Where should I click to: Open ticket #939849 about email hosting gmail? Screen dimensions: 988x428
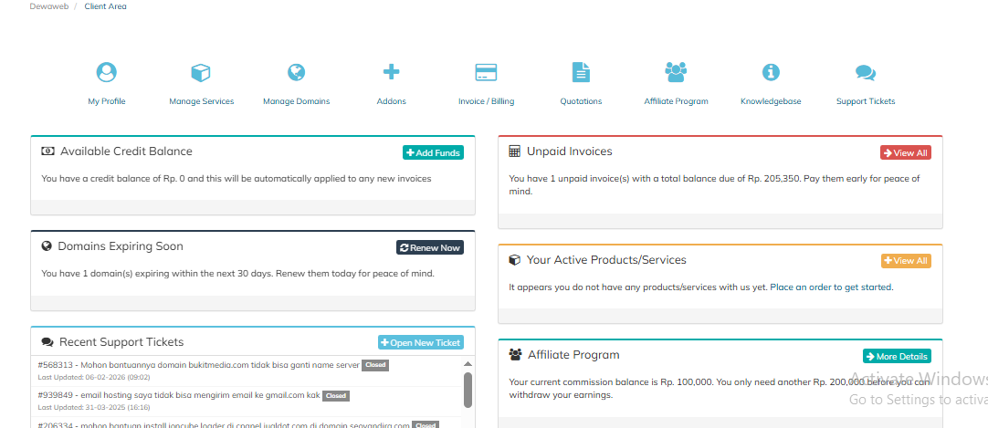[x=179, y=395]
